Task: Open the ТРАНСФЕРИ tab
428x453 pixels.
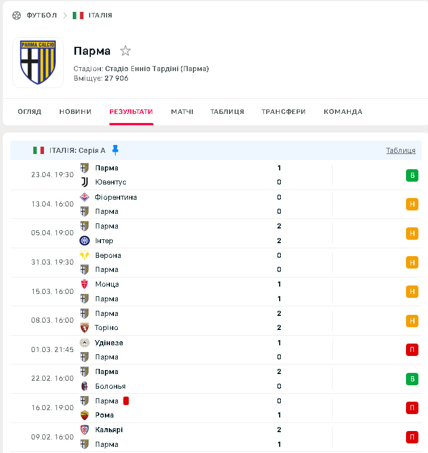Action: tap(284, 112)
